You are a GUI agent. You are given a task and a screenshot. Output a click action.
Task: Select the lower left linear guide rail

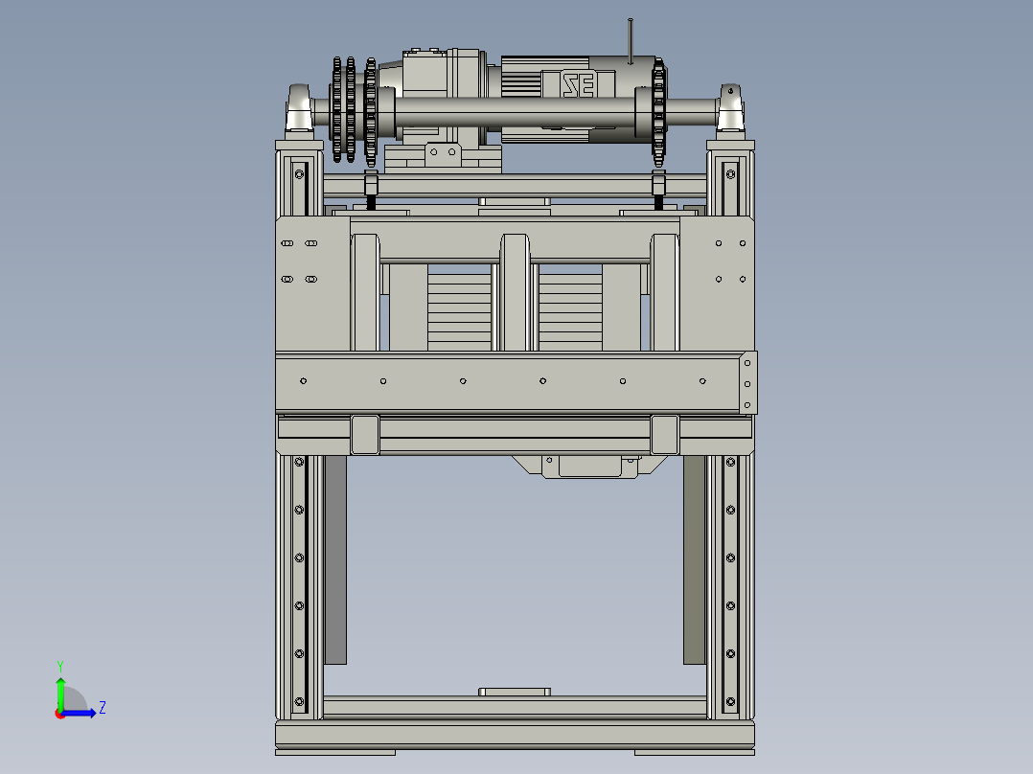point(299,586)
